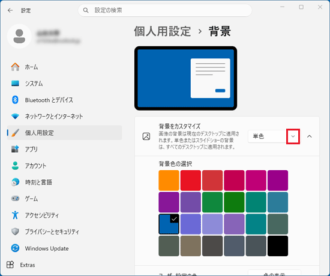Choose the bright red background color
This screenshot has width=330, height=276.
coord(191,180)
